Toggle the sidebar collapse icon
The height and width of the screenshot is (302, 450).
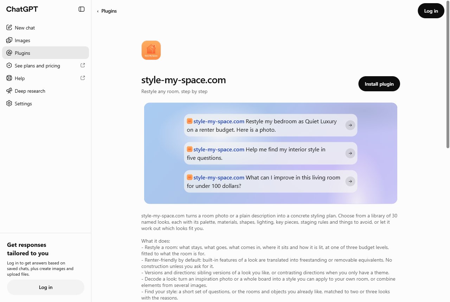click(x=82, y=9)
